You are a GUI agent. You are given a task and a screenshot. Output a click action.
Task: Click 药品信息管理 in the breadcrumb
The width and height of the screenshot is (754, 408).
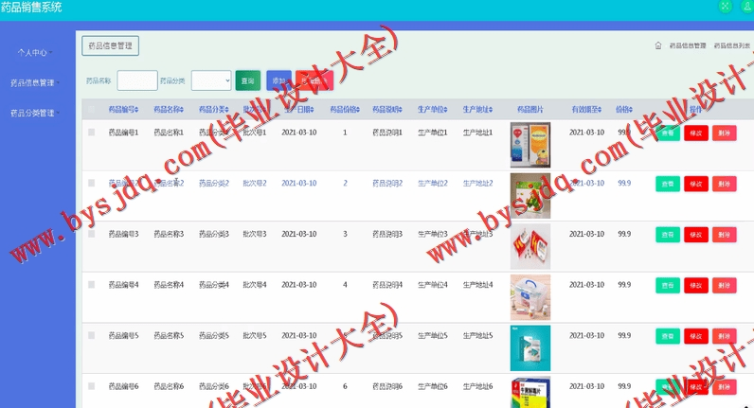688,45
